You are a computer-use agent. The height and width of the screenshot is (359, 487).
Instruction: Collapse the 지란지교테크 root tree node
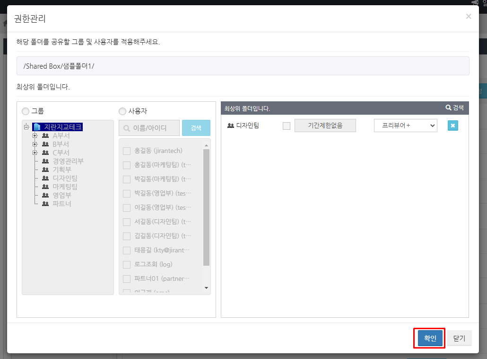pyautogui.click(x=26, y=127)
